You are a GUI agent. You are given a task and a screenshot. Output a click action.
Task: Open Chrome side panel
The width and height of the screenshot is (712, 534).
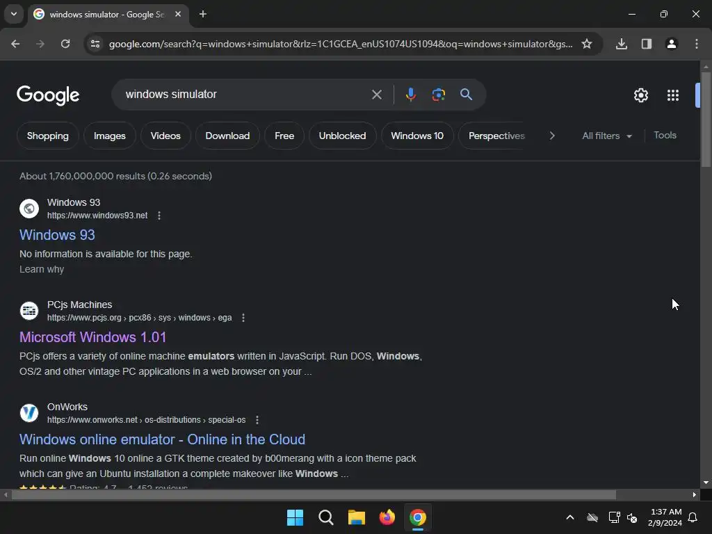(x=647, y=44)
